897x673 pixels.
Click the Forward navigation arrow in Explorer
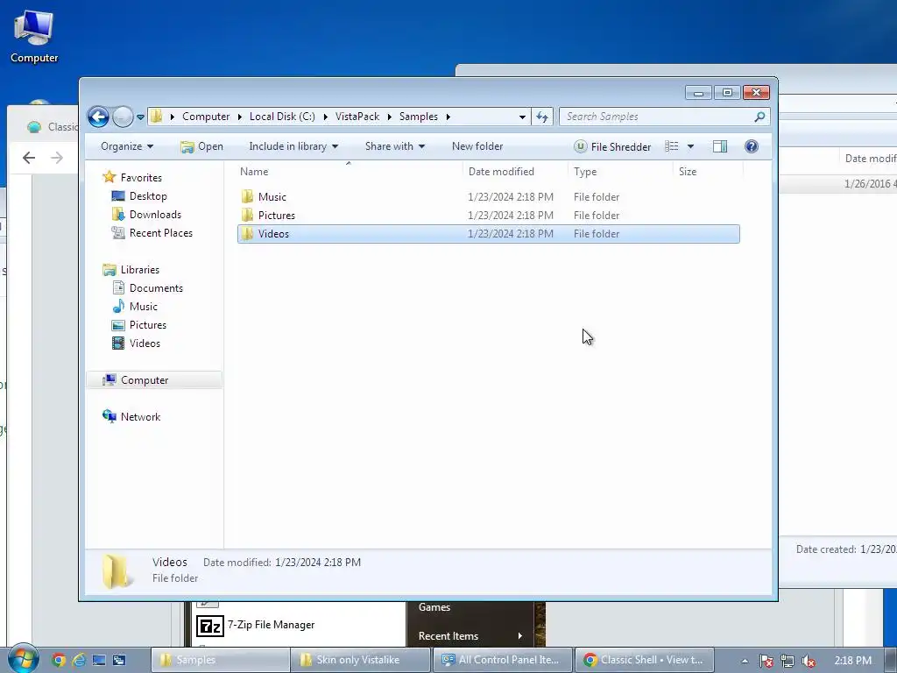tap(123, 117)
